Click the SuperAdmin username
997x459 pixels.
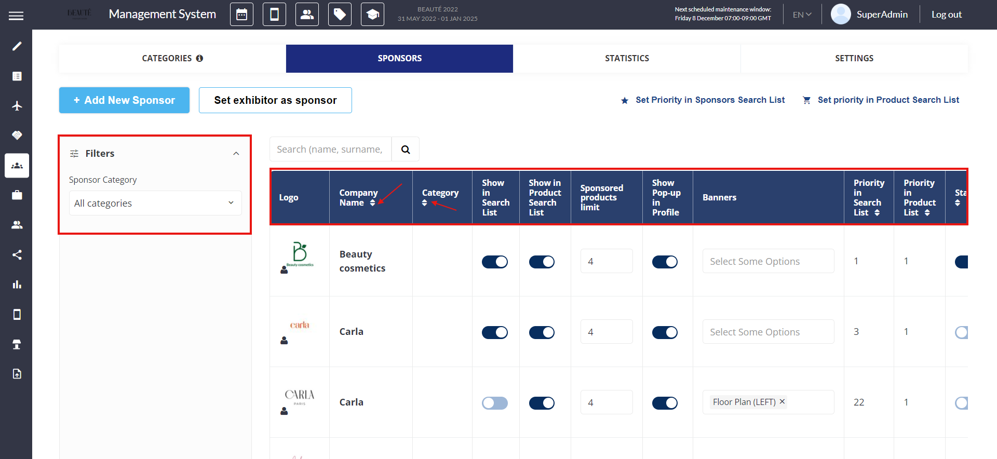(882, 15)
